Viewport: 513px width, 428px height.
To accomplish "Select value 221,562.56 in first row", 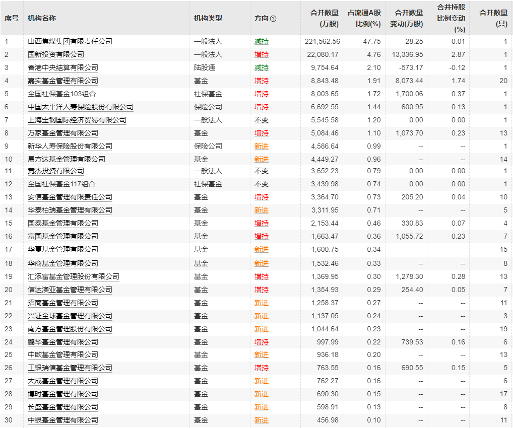I will [x=322, y=41].
